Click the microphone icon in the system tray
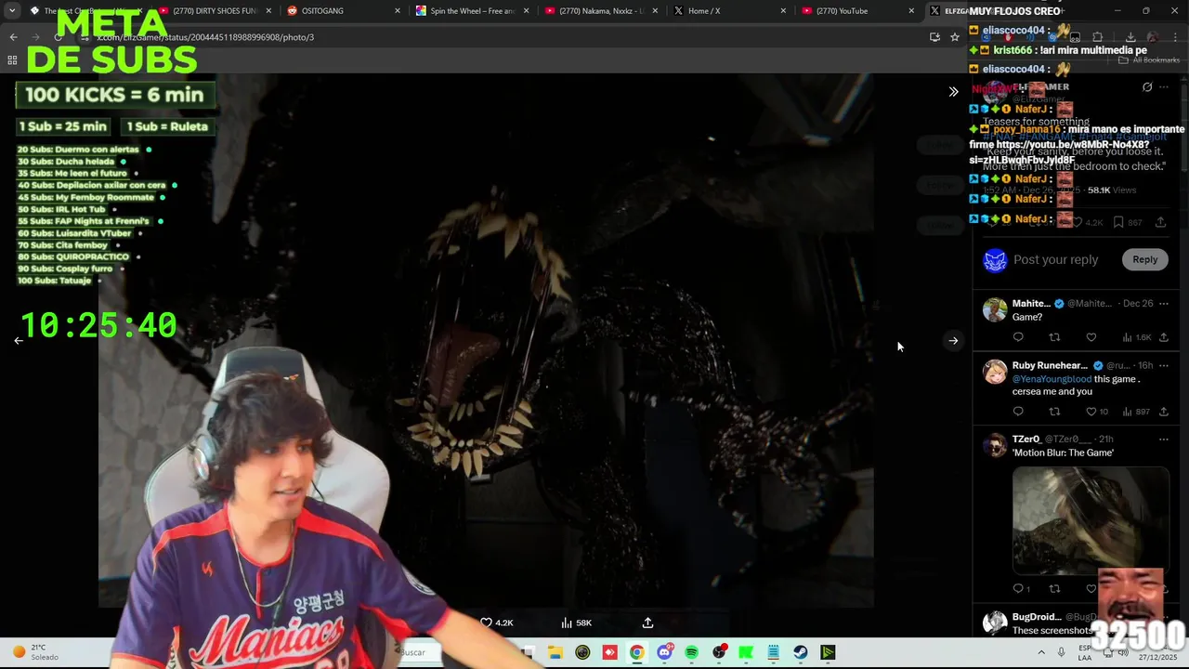 click(1061, 652)
